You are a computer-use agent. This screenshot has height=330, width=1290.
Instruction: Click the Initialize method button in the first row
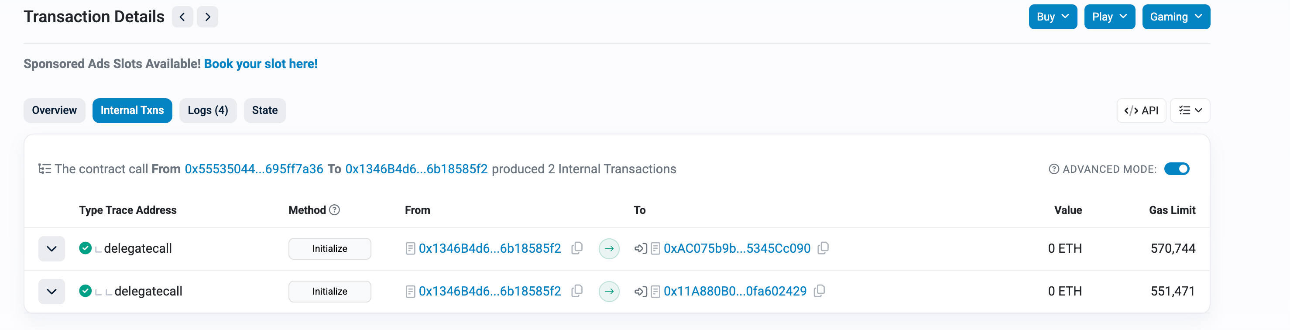coord(329,248)
